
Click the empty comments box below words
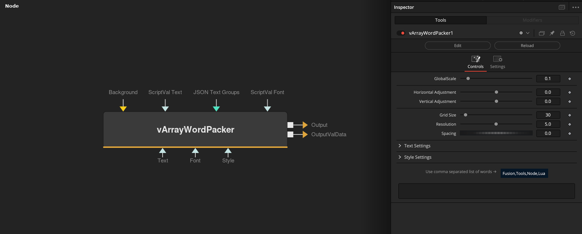click(487, 191)
